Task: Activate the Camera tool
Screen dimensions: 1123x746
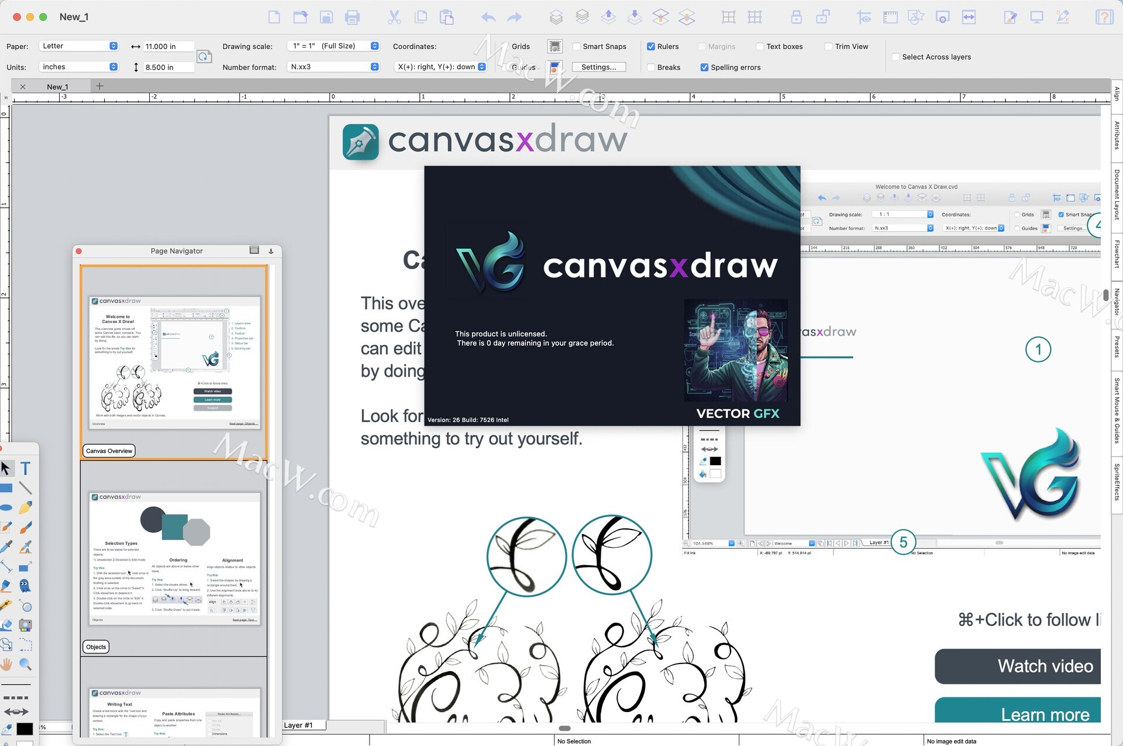Action: (25, 625)
